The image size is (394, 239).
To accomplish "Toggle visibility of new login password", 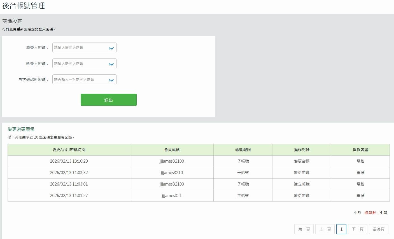I will (x=111, y=64).
